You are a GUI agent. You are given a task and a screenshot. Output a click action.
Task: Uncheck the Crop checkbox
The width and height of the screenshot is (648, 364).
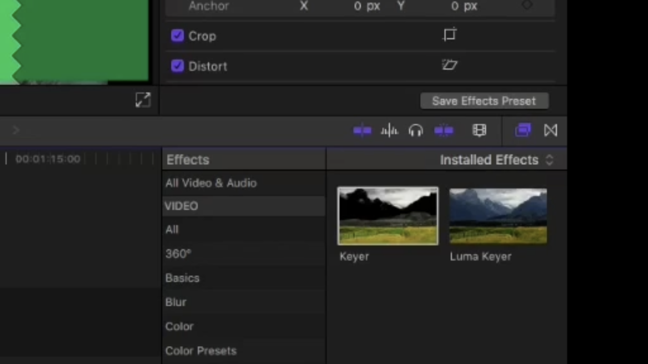point(177,35)
